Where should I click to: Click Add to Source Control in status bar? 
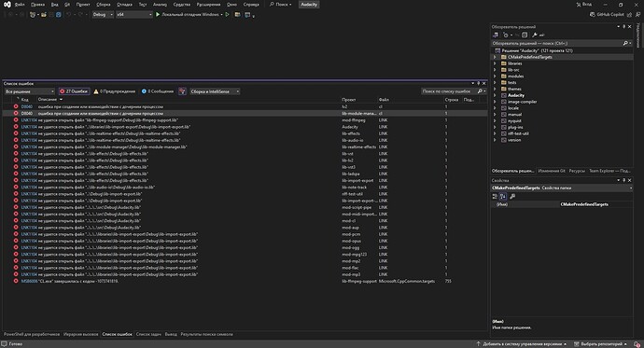pos(522,344)
